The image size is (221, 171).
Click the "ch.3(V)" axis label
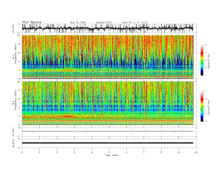pos(13,132)
